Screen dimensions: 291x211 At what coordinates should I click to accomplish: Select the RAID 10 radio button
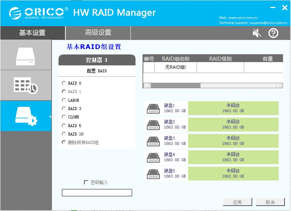(x=64, y=134)
